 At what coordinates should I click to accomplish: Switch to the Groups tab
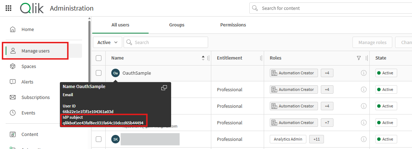pos(177,25)
